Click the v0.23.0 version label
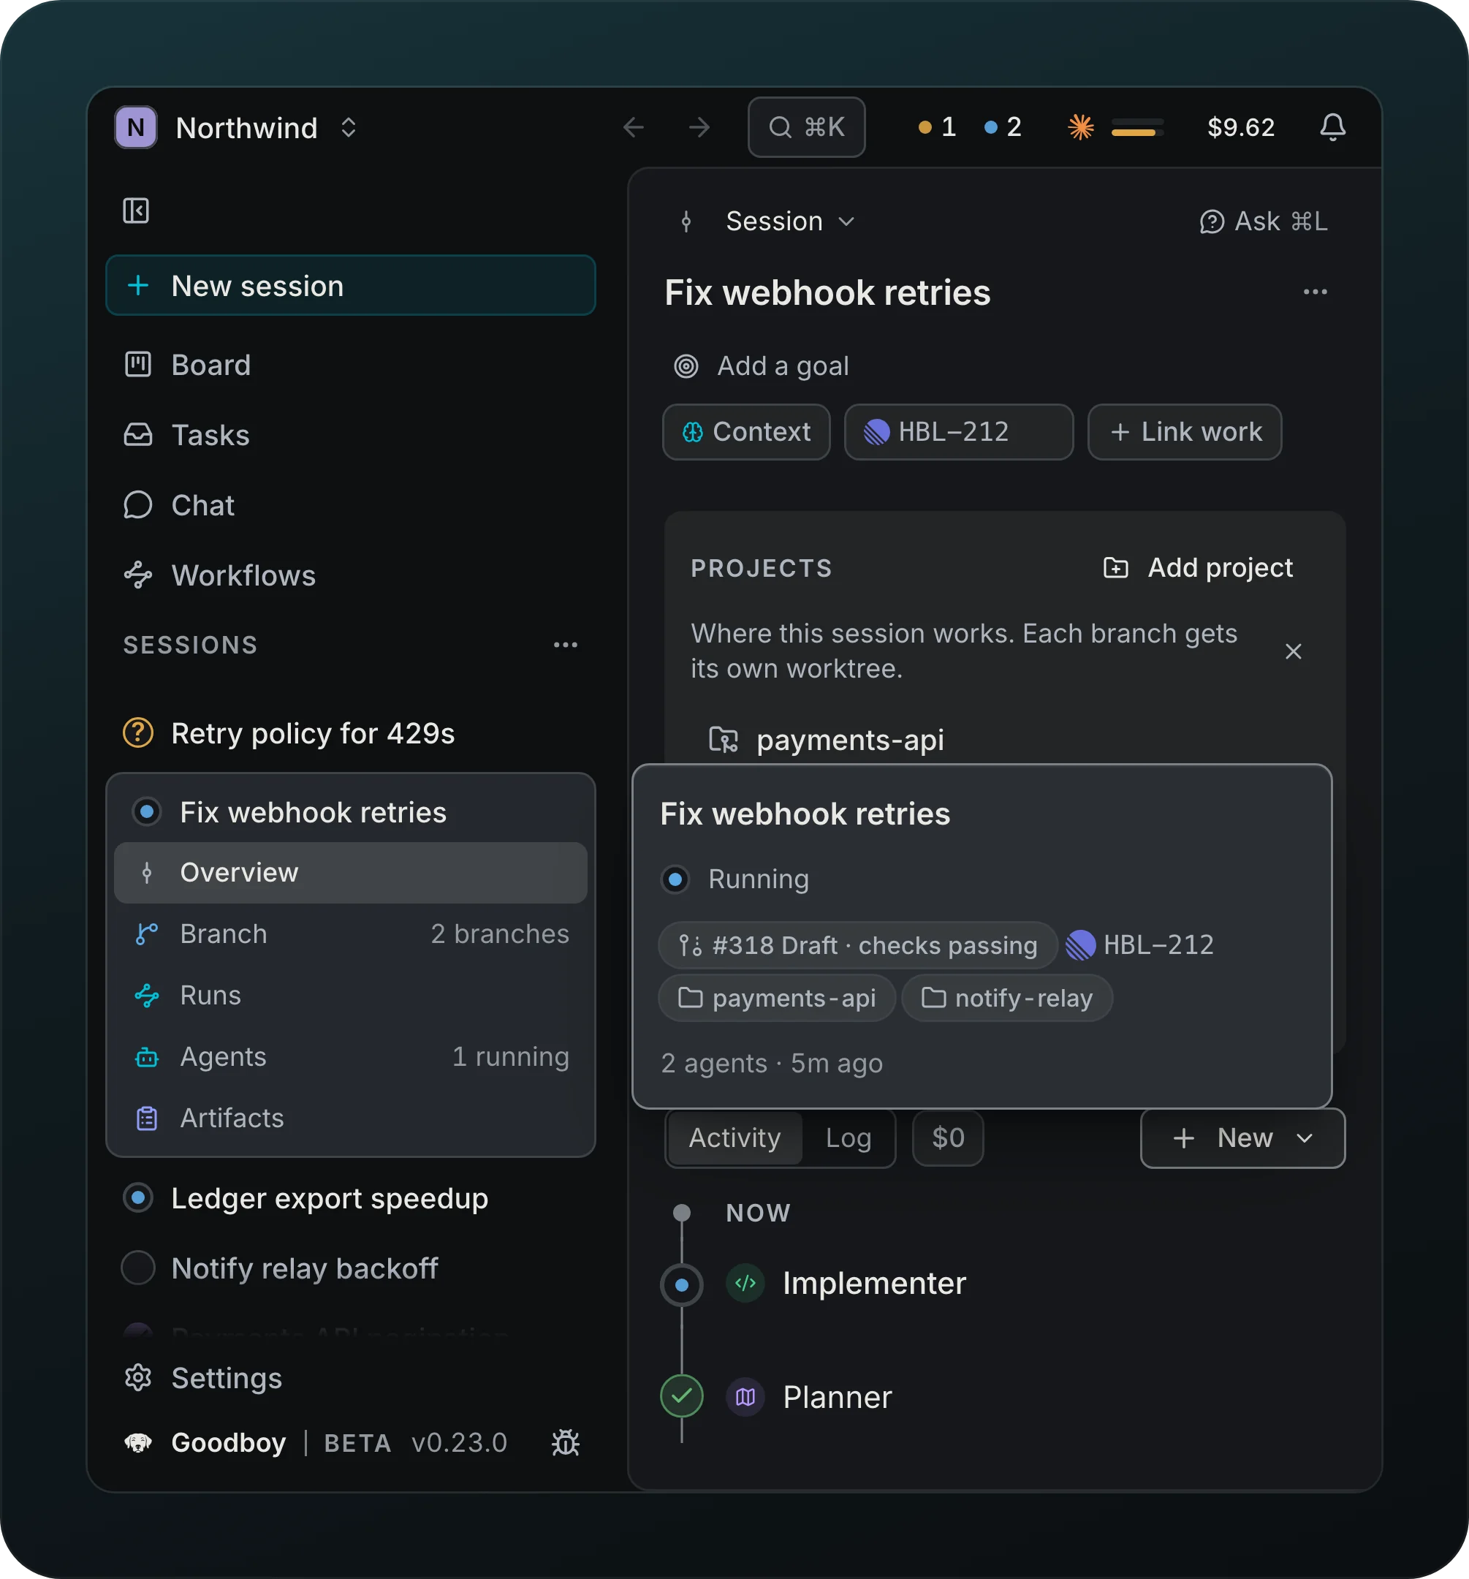Viewport: 1469px width, 1579px height. pos(459,1442)
